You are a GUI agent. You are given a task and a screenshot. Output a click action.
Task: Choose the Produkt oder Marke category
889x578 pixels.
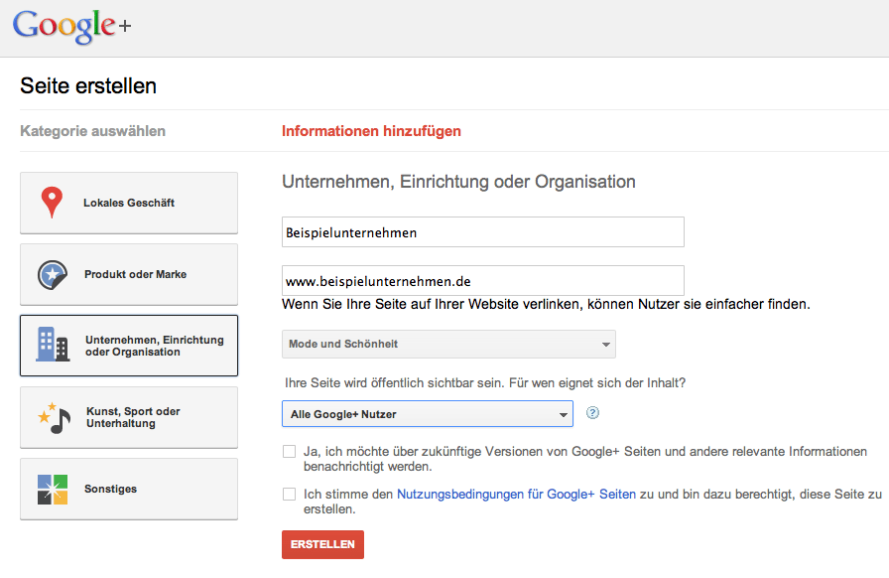click(x=129, y=274)
